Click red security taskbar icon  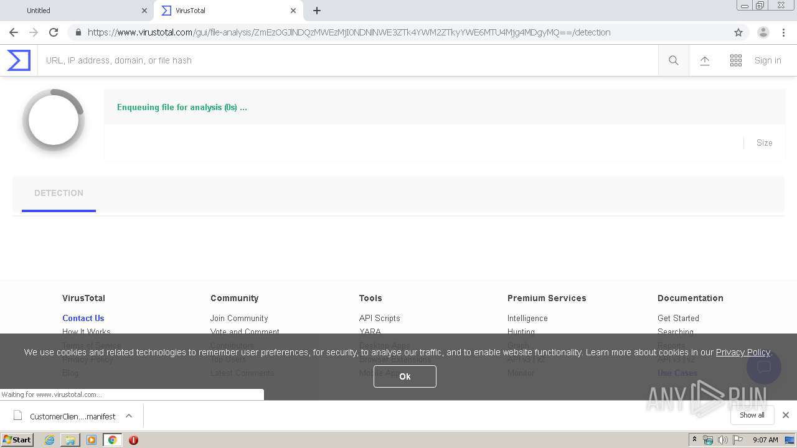pyautogui.click(x=133, y=440)
